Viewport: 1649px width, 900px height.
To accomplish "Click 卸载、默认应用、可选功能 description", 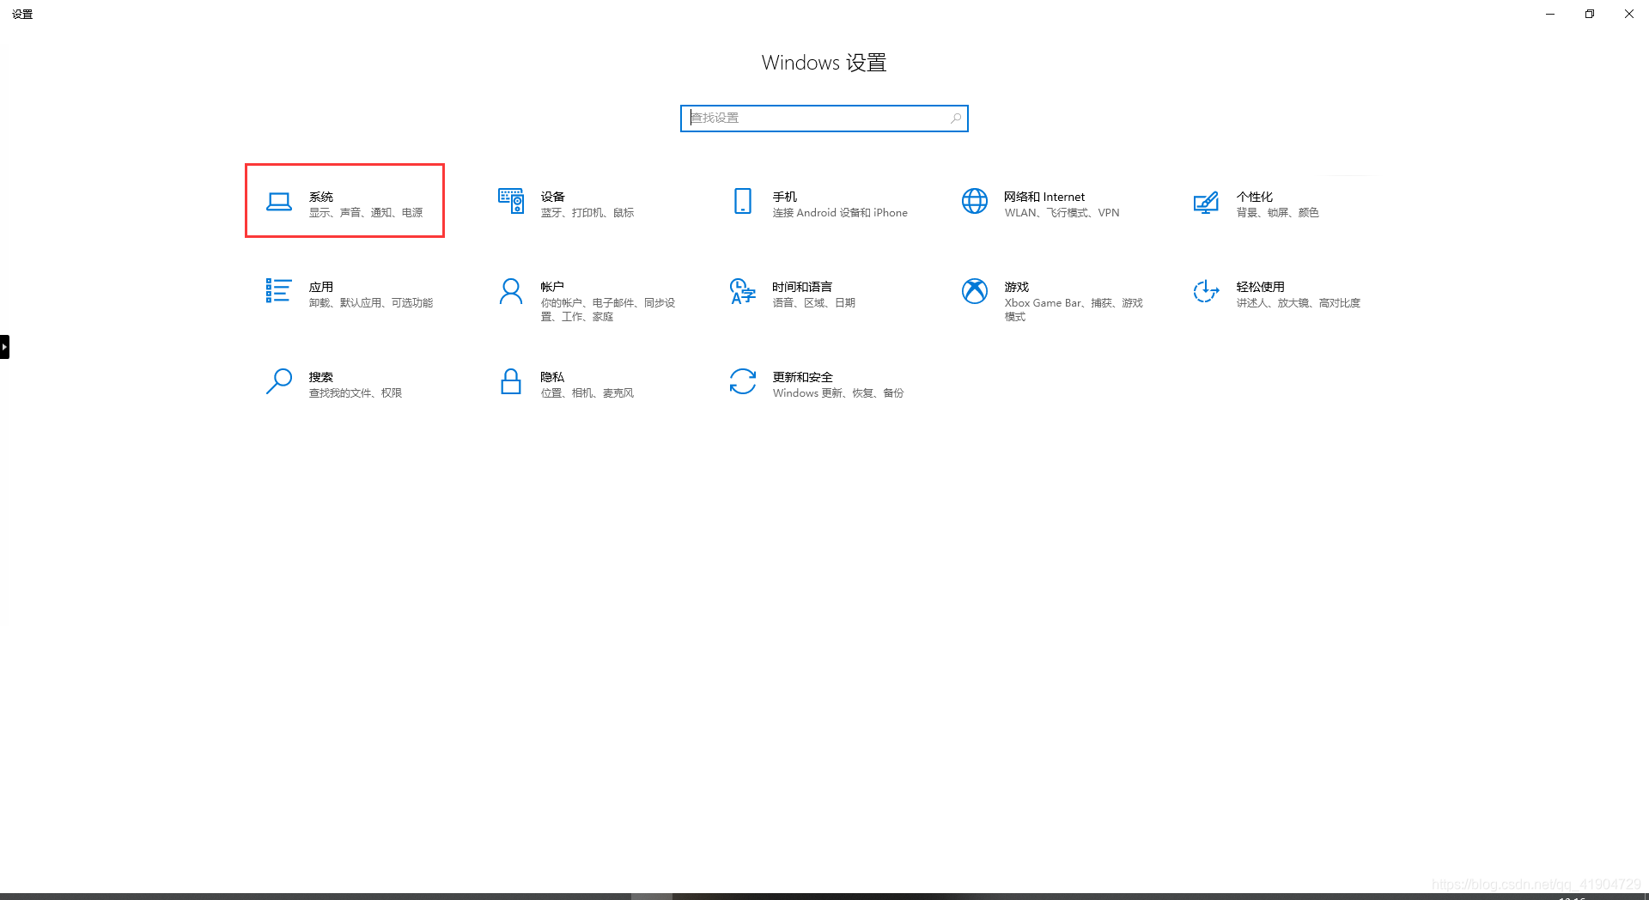I will [371, 303].
